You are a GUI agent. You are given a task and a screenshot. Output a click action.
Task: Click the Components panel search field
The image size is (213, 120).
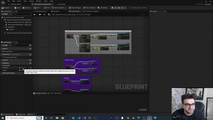tap(21, 14)
